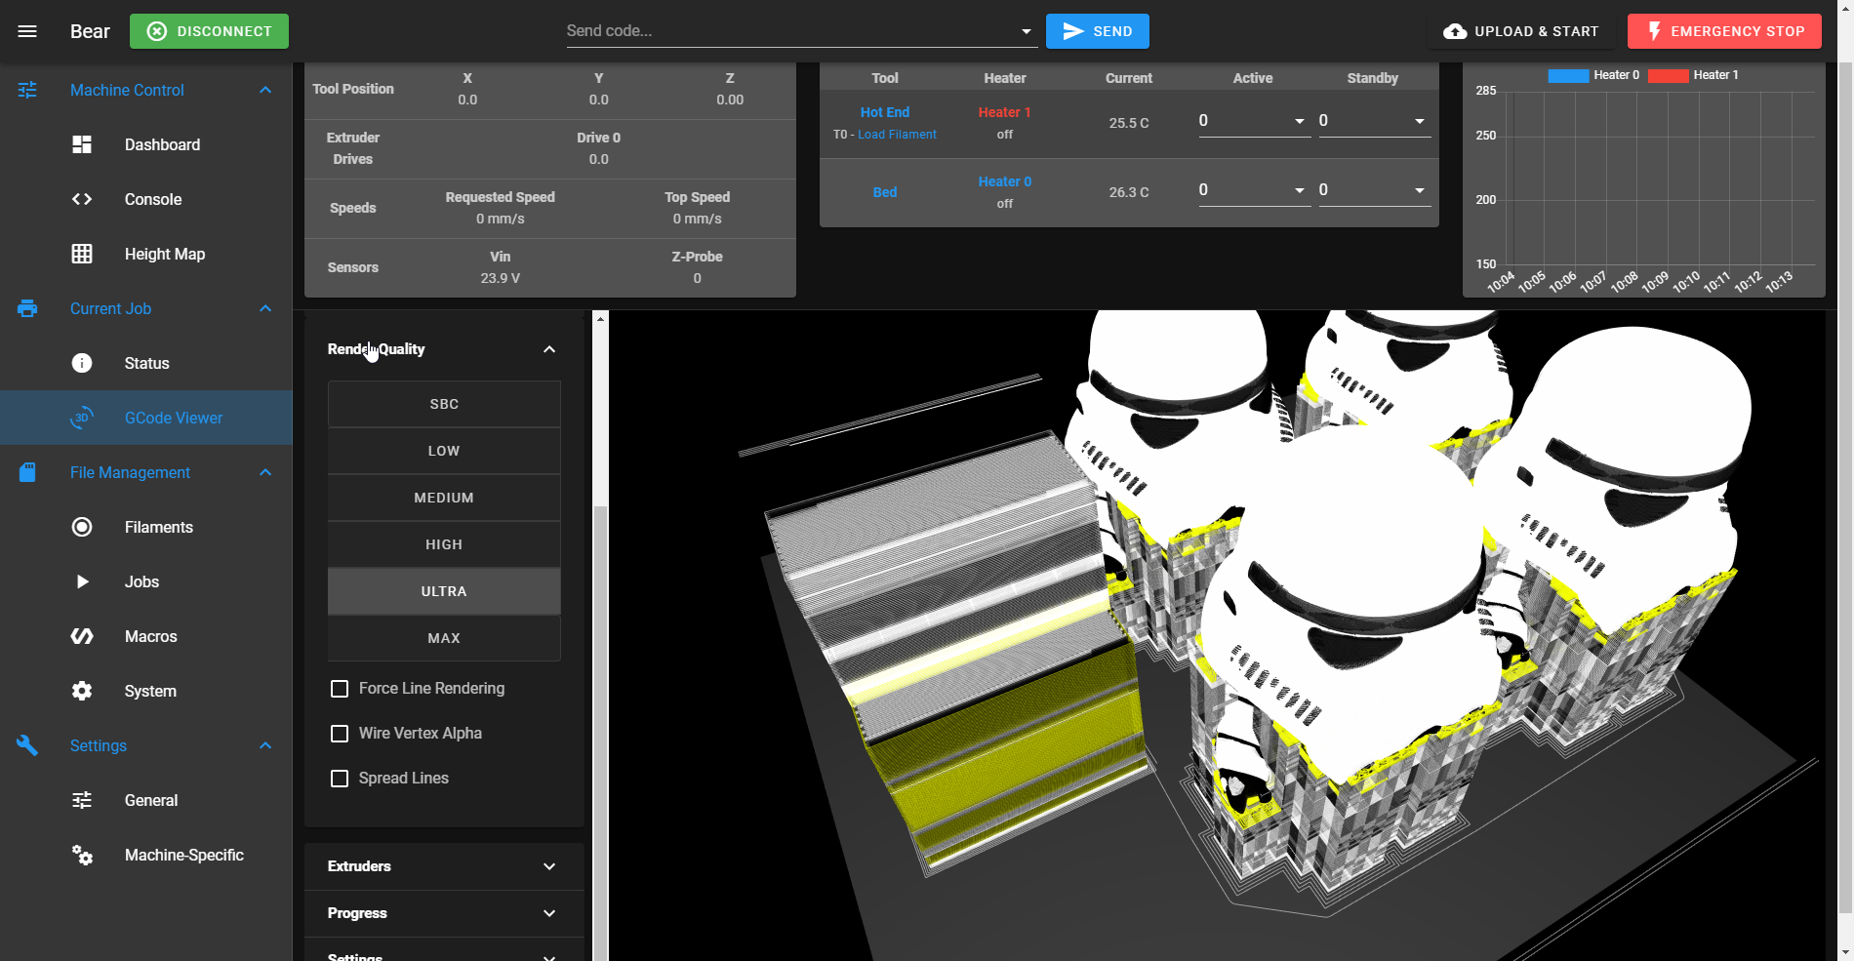
Task: Select MAX render quality
Action: pyautogui.click(x=444, y=638)
